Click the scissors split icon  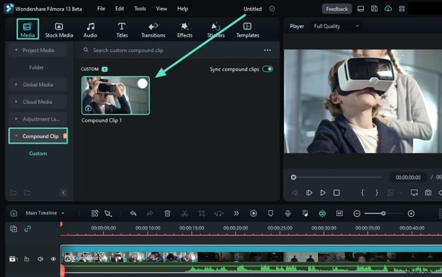185,213
